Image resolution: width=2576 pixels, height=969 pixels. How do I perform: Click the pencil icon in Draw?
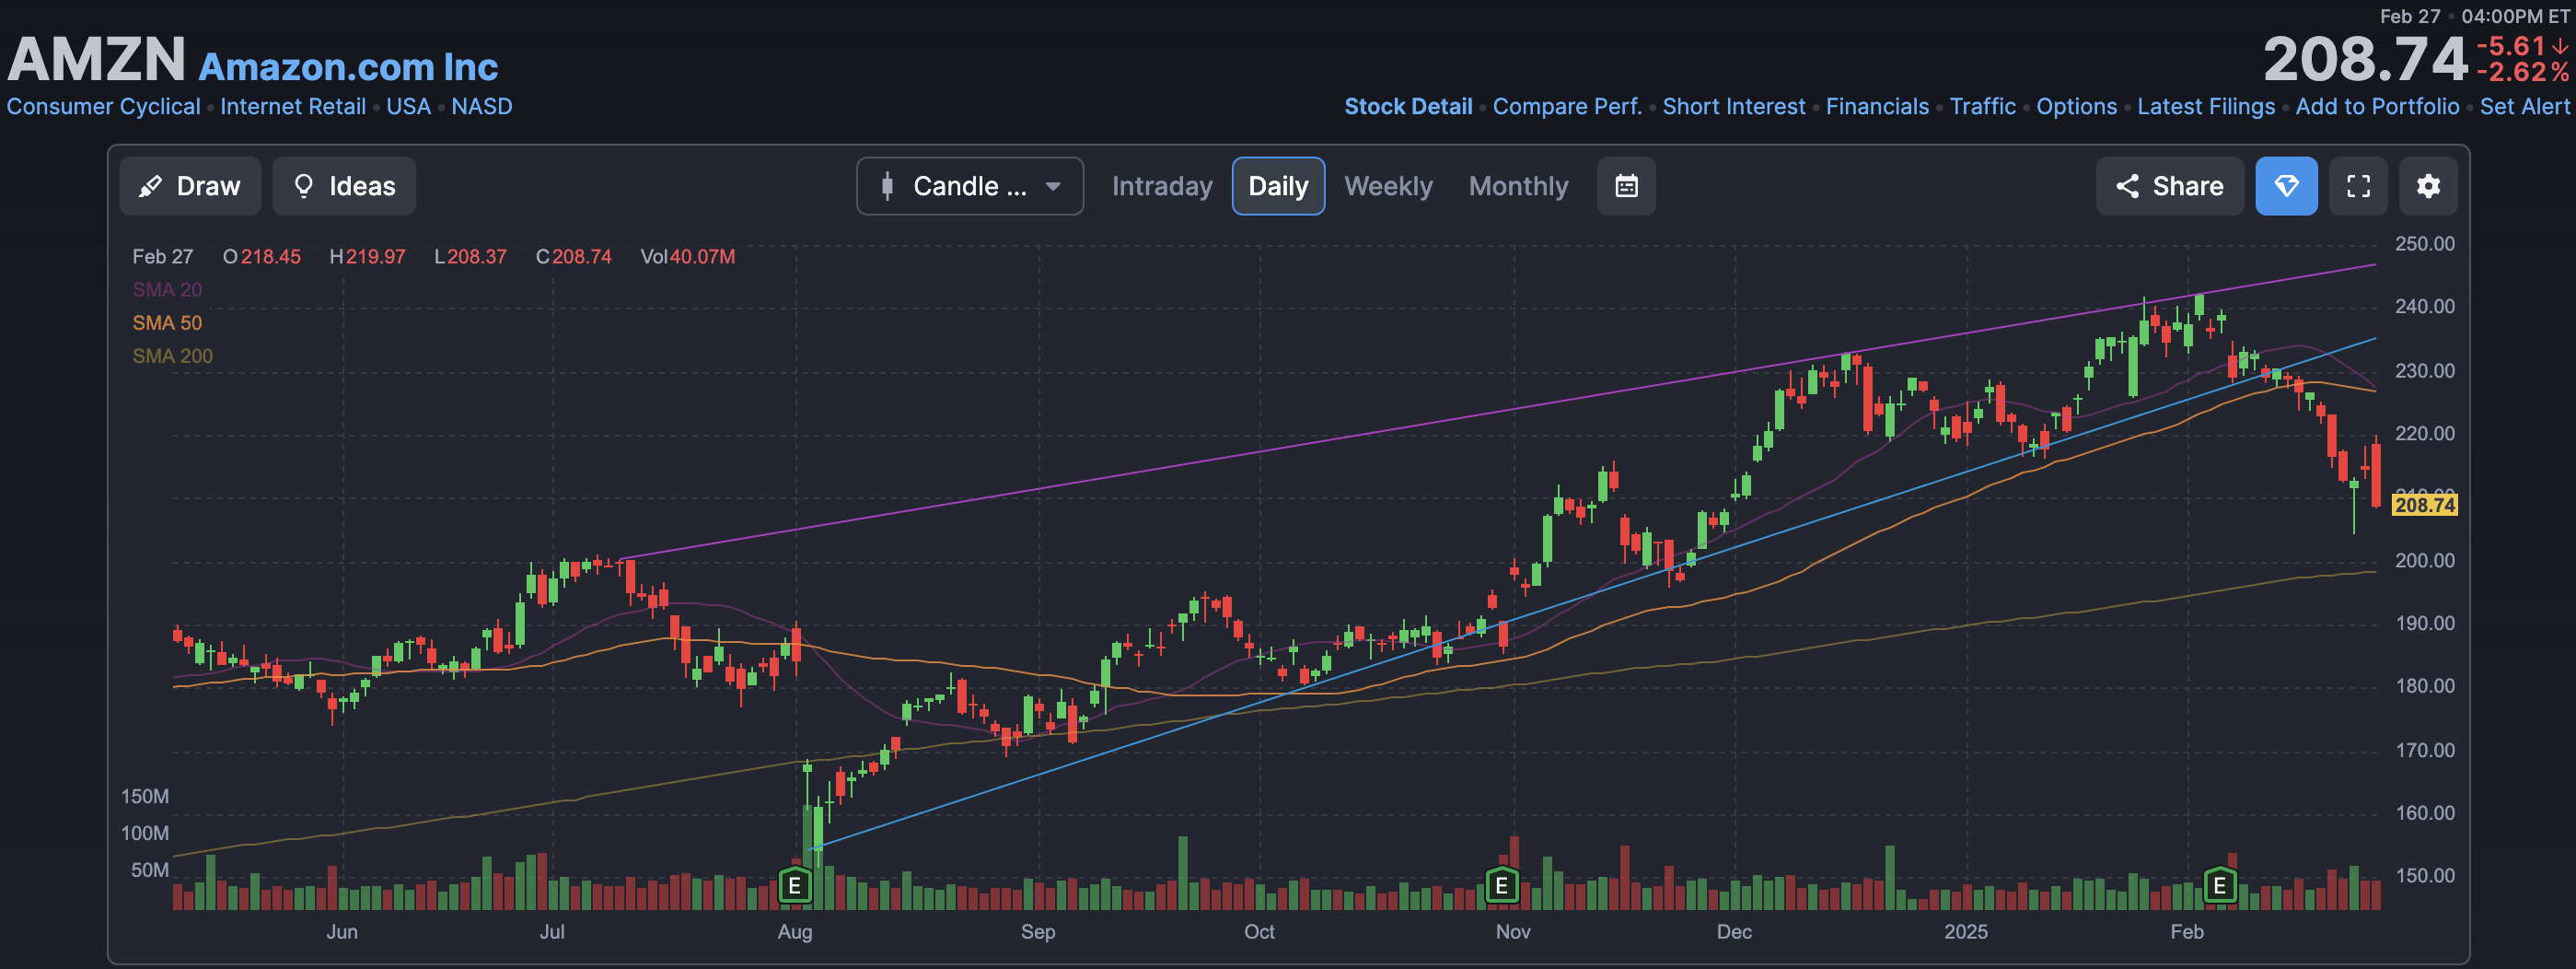[150, 186]
